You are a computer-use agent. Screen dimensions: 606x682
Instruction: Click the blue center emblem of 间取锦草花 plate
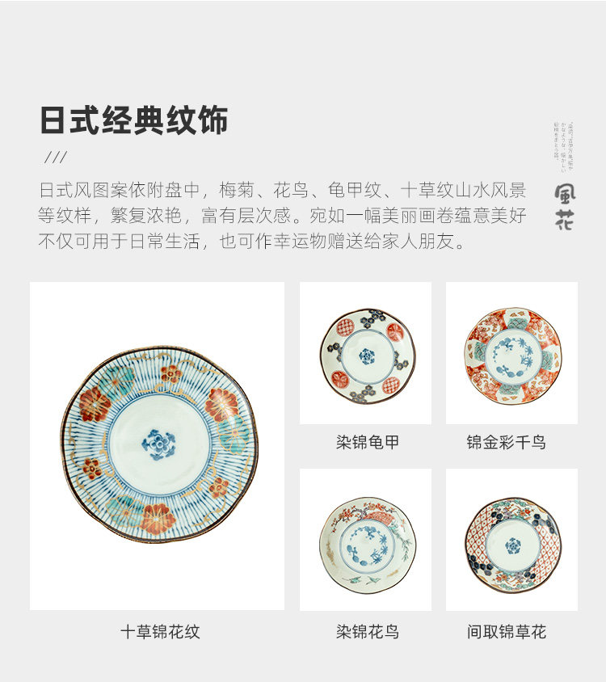point(513,546)
